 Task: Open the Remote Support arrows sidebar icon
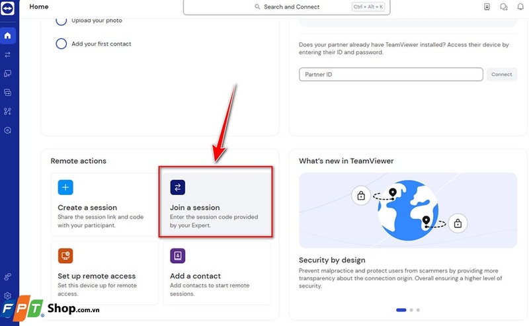coord(8,55)
